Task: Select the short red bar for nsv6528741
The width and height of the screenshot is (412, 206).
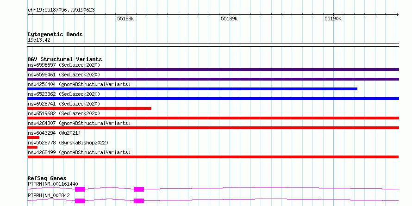Action: (x=89, y=108)
